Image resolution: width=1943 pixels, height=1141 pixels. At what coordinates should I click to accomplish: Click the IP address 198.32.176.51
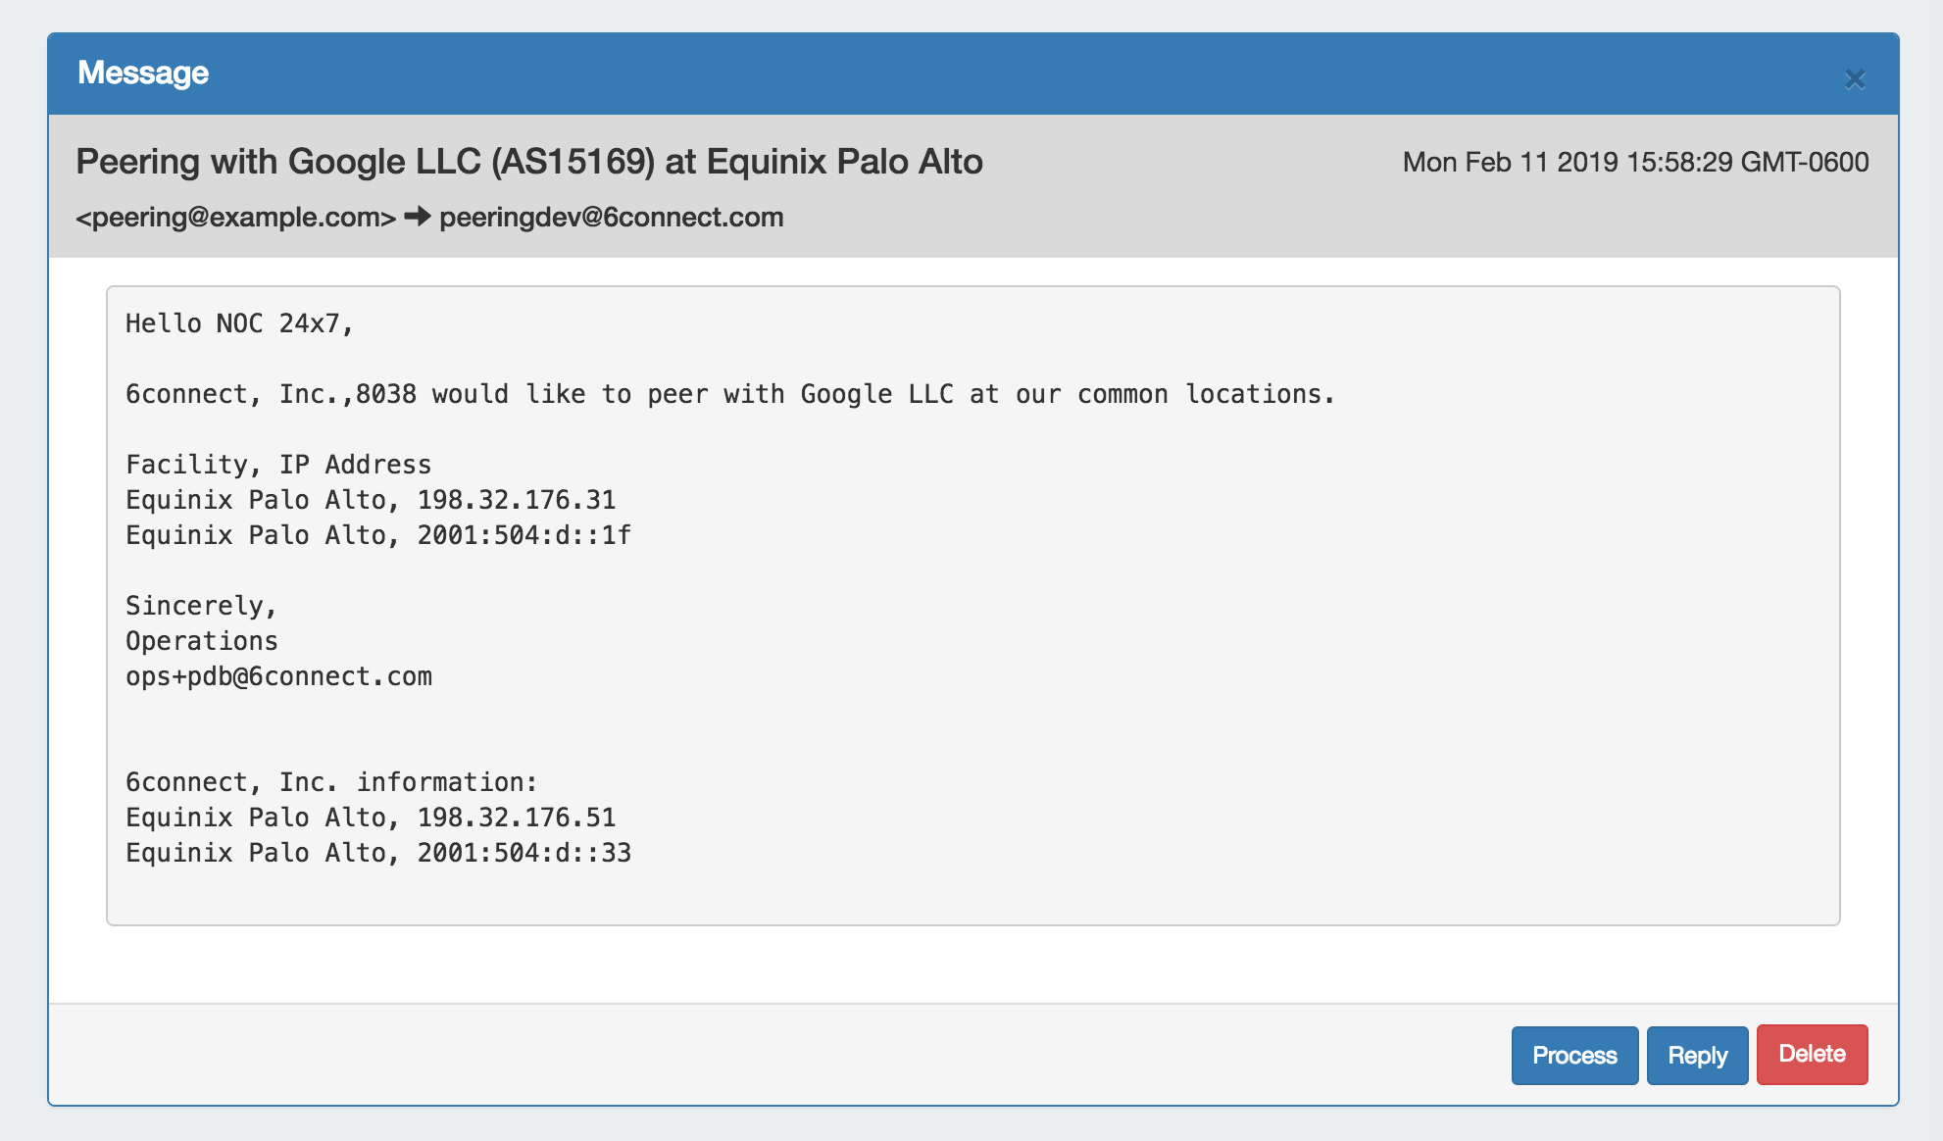click(x=517, y=818)
